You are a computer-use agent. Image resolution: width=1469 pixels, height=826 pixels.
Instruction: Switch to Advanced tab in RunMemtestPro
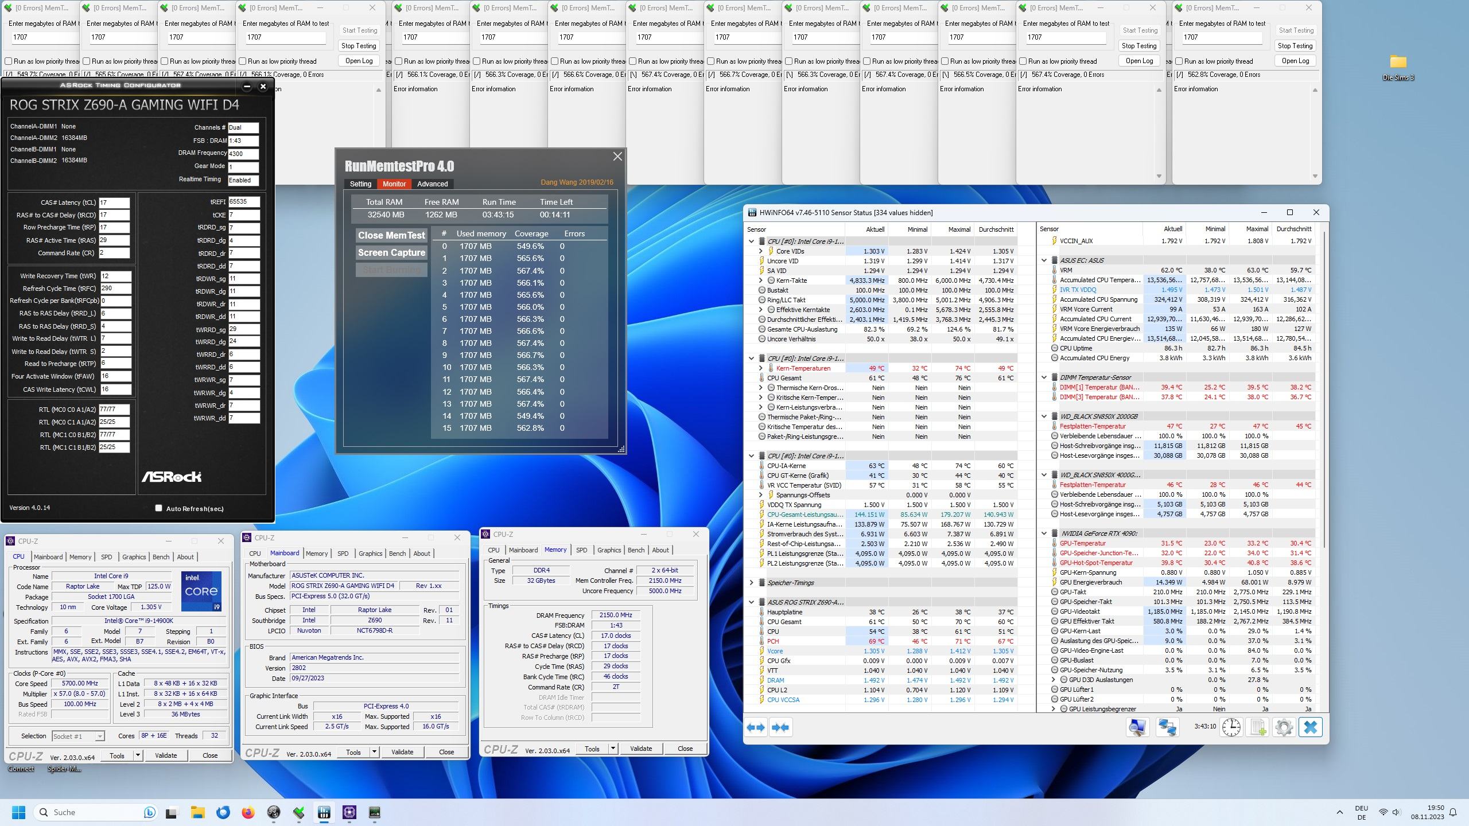click(432, 184)
